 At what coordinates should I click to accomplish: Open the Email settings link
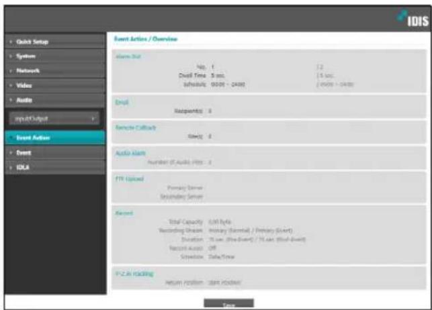click(122, 102)
